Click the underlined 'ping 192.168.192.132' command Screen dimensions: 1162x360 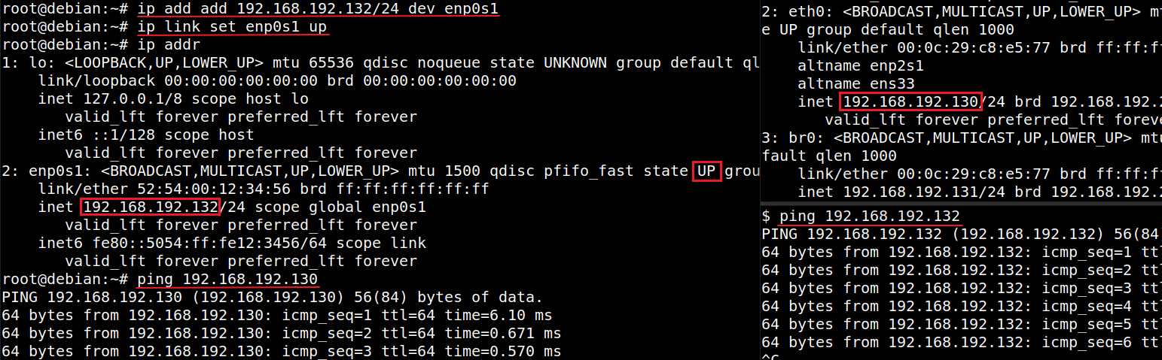pos(870,216)
